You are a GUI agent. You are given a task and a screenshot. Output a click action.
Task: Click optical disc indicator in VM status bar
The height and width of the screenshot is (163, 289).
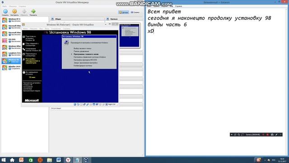tap(78, 105)
